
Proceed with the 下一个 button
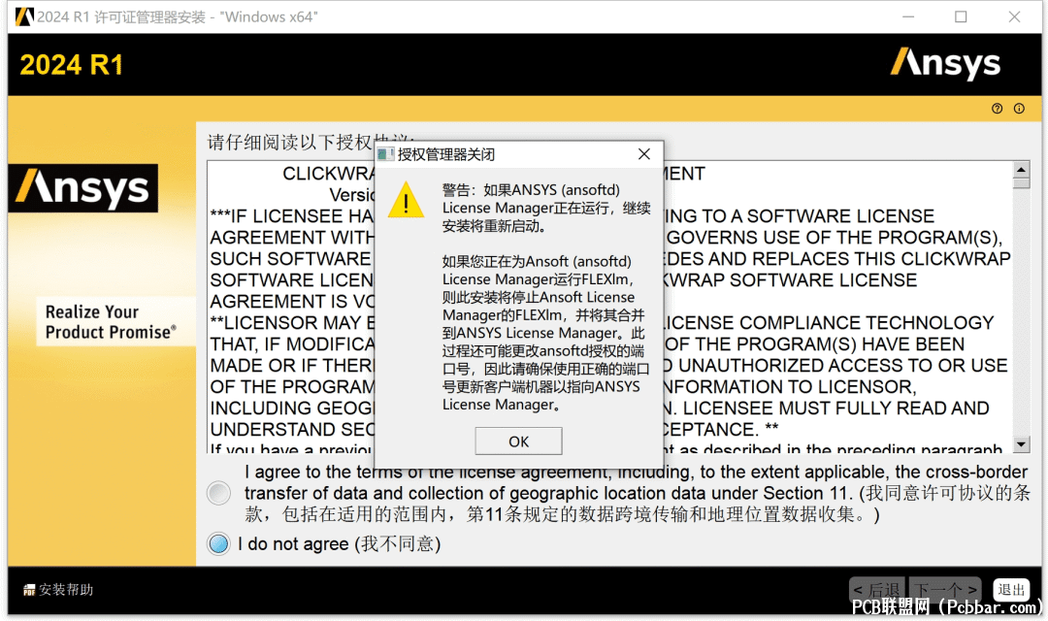(945, 590)
